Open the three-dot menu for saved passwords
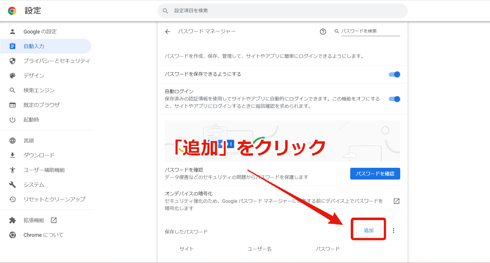 point(393,231)
